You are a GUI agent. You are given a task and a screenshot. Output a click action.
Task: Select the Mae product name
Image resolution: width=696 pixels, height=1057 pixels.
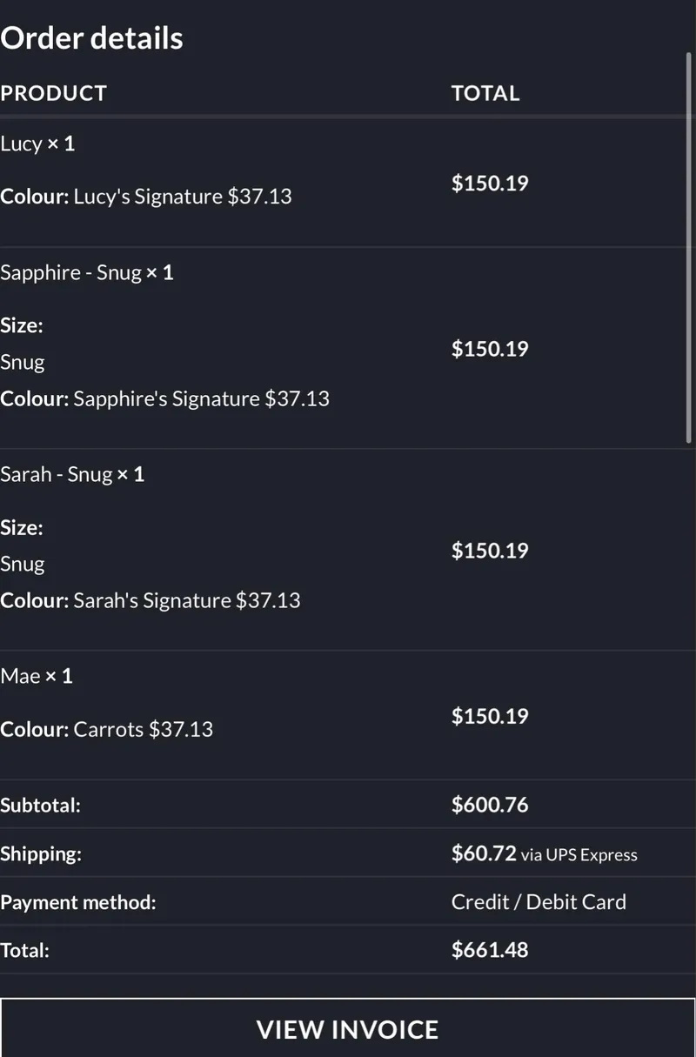click(20, 676)
